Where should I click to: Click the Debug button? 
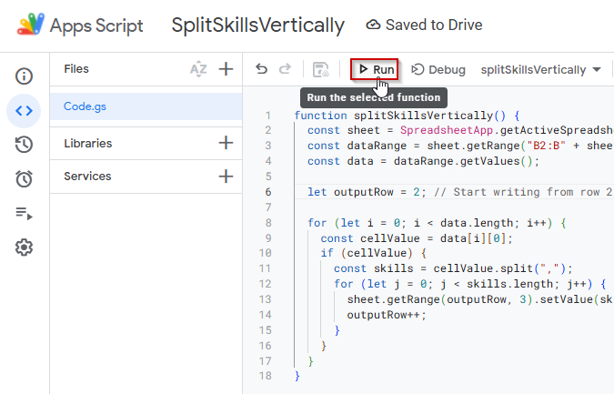[x=438, y=70]
